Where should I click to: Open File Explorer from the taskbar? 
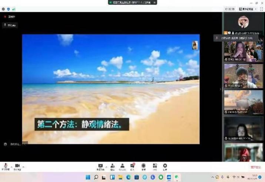(x=120, y=177)
